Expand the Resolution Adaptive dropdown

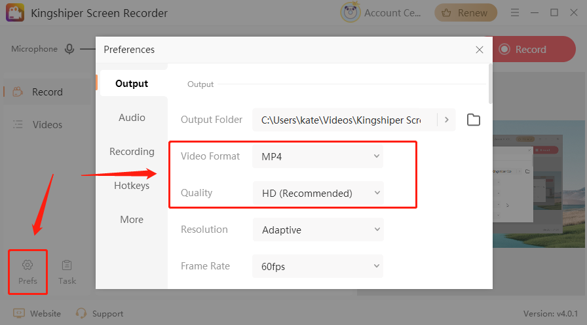tap(318, 230)
